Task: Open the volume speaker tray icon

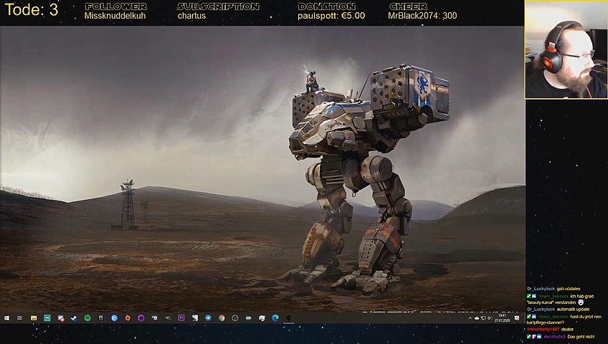Action: 490,318
